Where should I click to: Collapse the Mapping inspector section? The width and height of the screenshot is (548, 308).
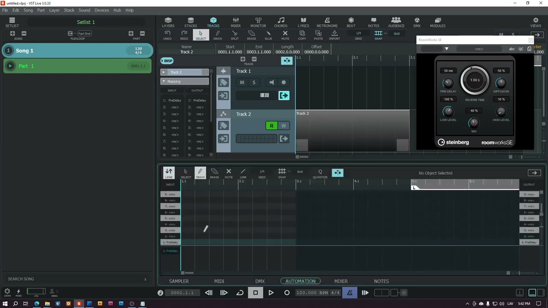pos(164,81)
